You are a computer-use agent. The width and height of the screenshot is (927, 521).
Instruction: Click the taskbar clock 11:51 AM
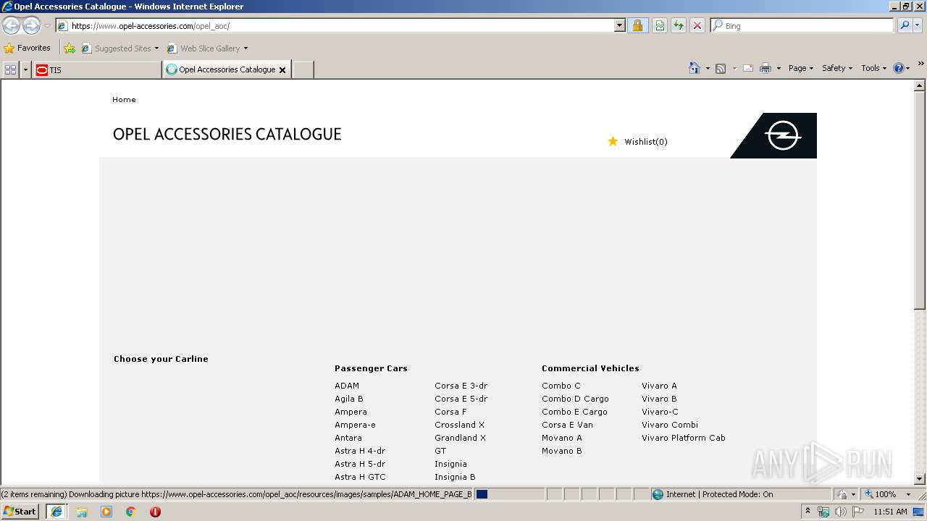pos(890,512)
